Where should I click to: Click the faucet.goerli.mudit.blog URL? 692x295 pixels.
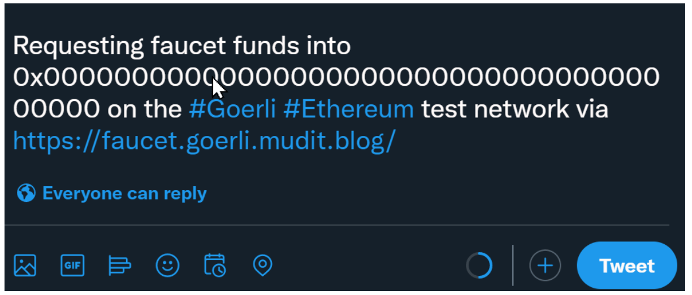pyautogui.click(x=204, y=141)
